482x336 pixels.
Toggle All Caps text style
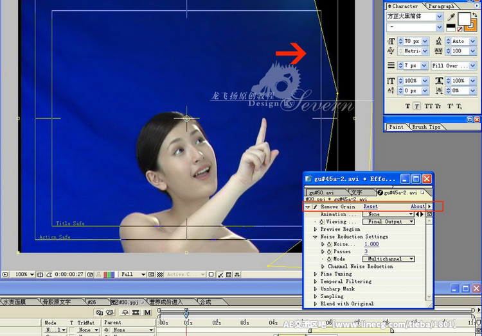tap(428, 106)
